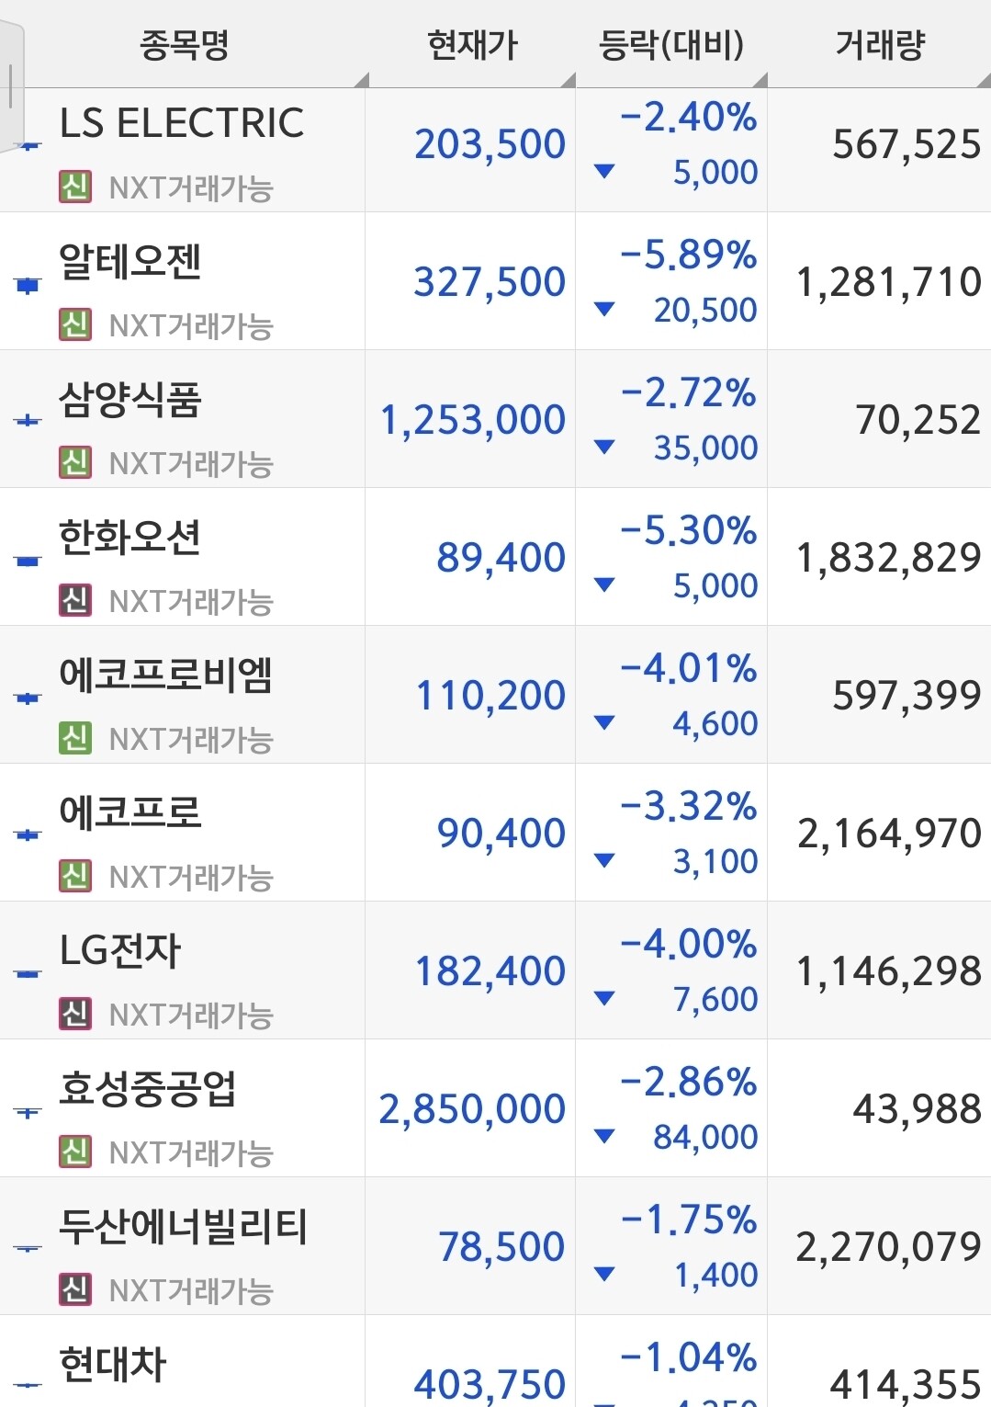Image resolution: width=991 pixels, height=1407 pixels.
Task: Click the 알테오젠 candlestick mini-chart icon
Action: coord(28,285)
